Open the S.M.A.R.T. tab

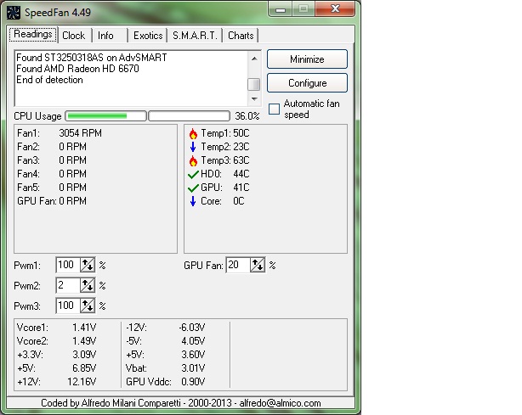click(x=195, y=36)
